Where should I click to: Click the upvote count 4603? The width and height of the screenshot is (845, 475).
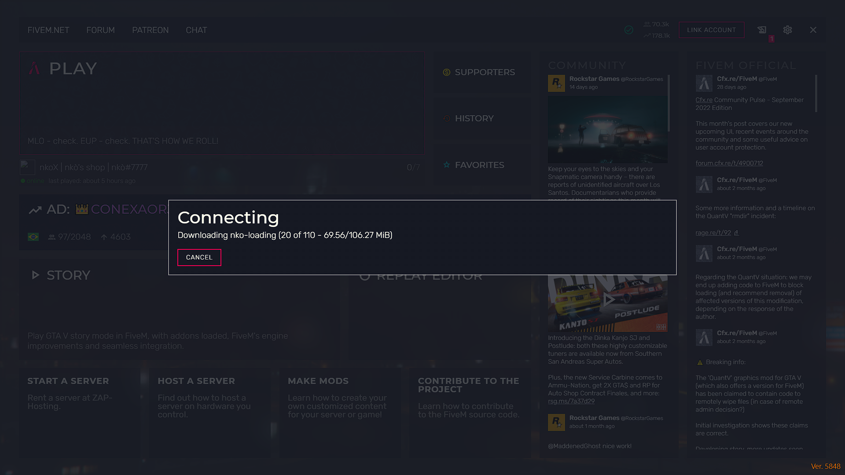[x=116, y=237]
